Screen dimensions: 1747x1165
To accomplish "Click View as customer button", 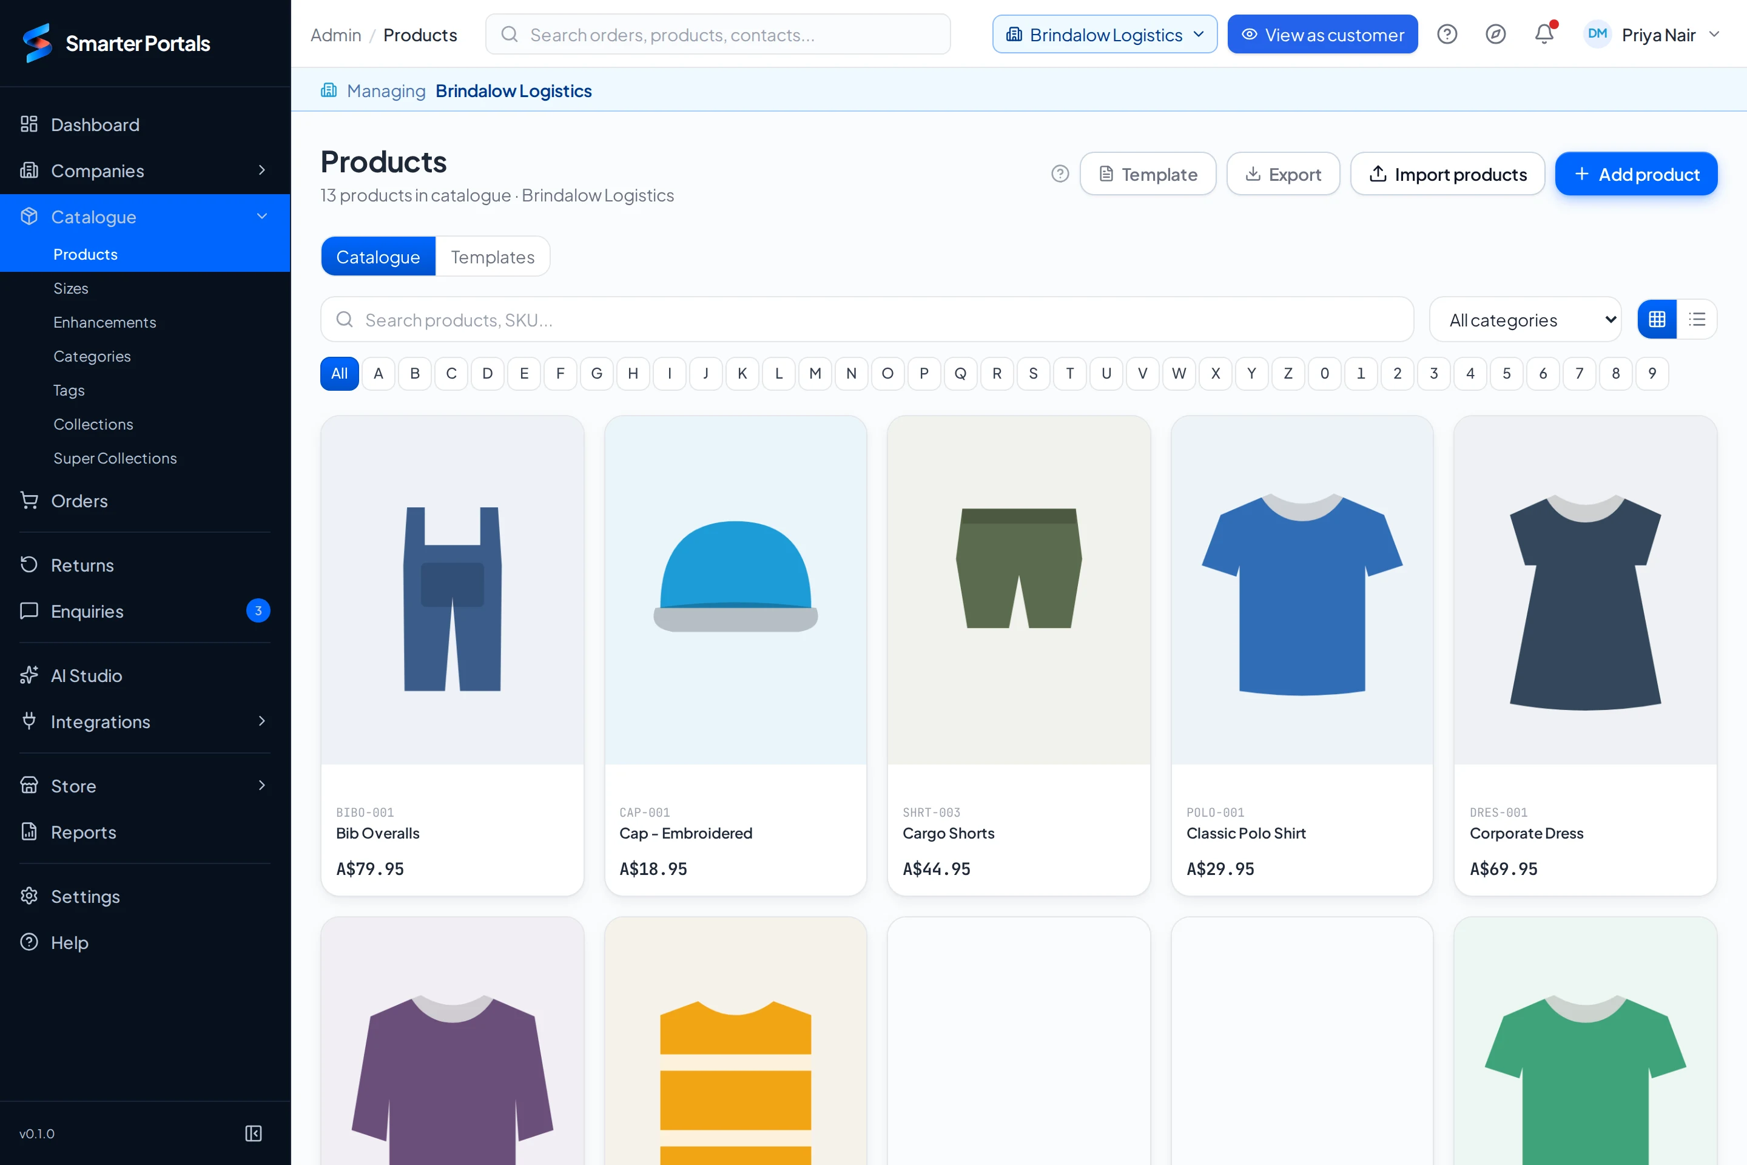I will point(1322,34).
